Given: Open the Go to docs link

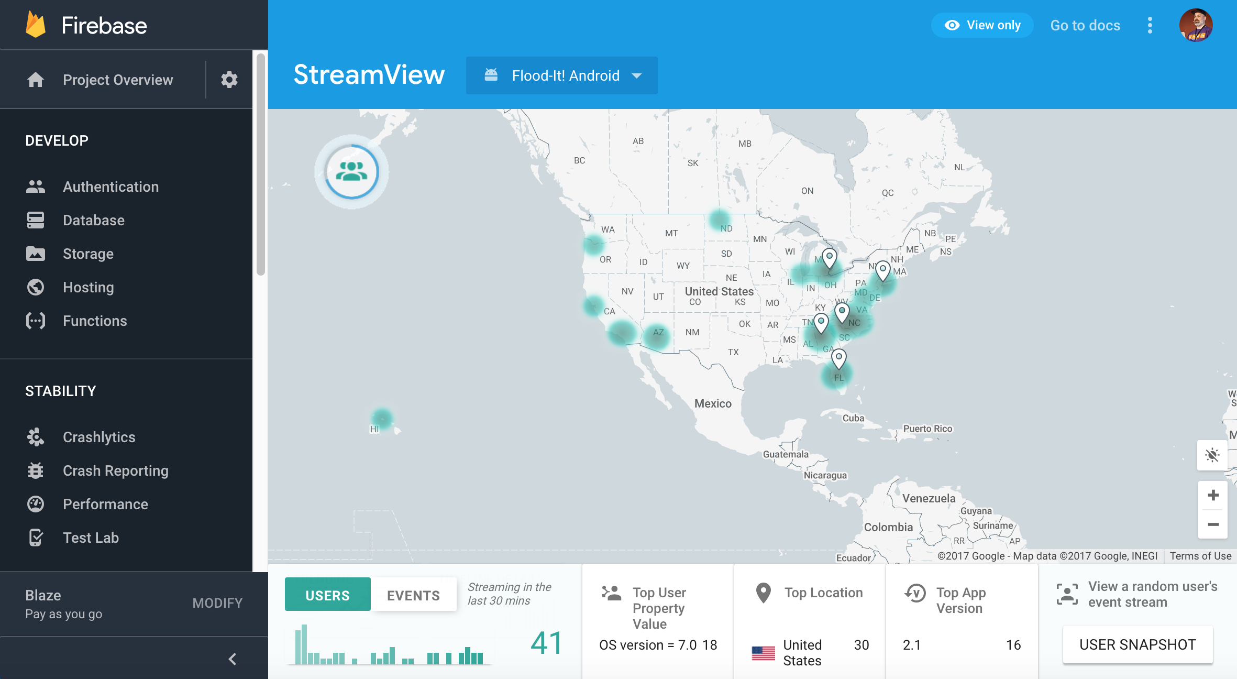Looking at the screenshot, I should [1085, 25].
